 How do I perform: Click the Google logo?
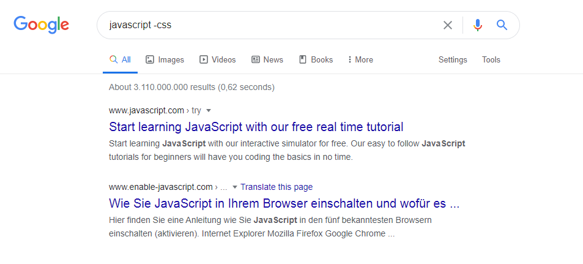41,25
